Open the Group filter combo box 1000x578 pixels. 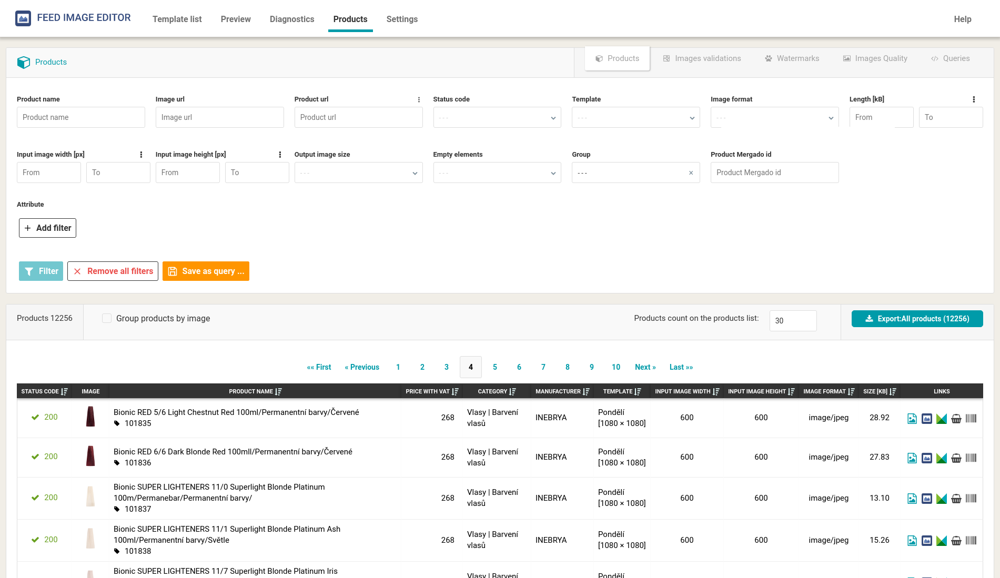point(635,173)
